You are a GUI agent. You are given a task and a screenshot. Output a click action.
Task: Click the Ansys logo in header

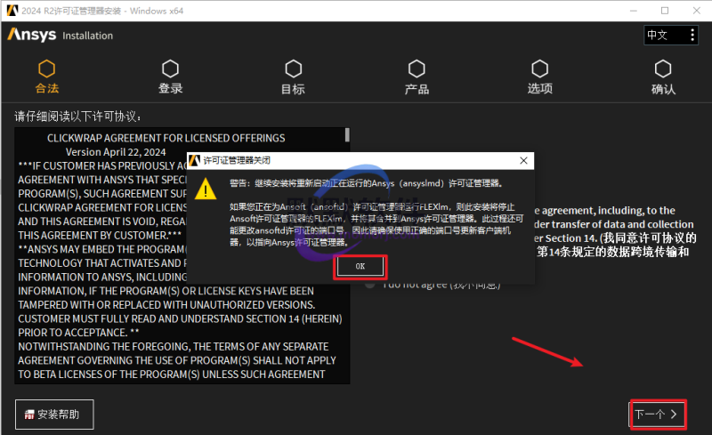click(34, 35)
